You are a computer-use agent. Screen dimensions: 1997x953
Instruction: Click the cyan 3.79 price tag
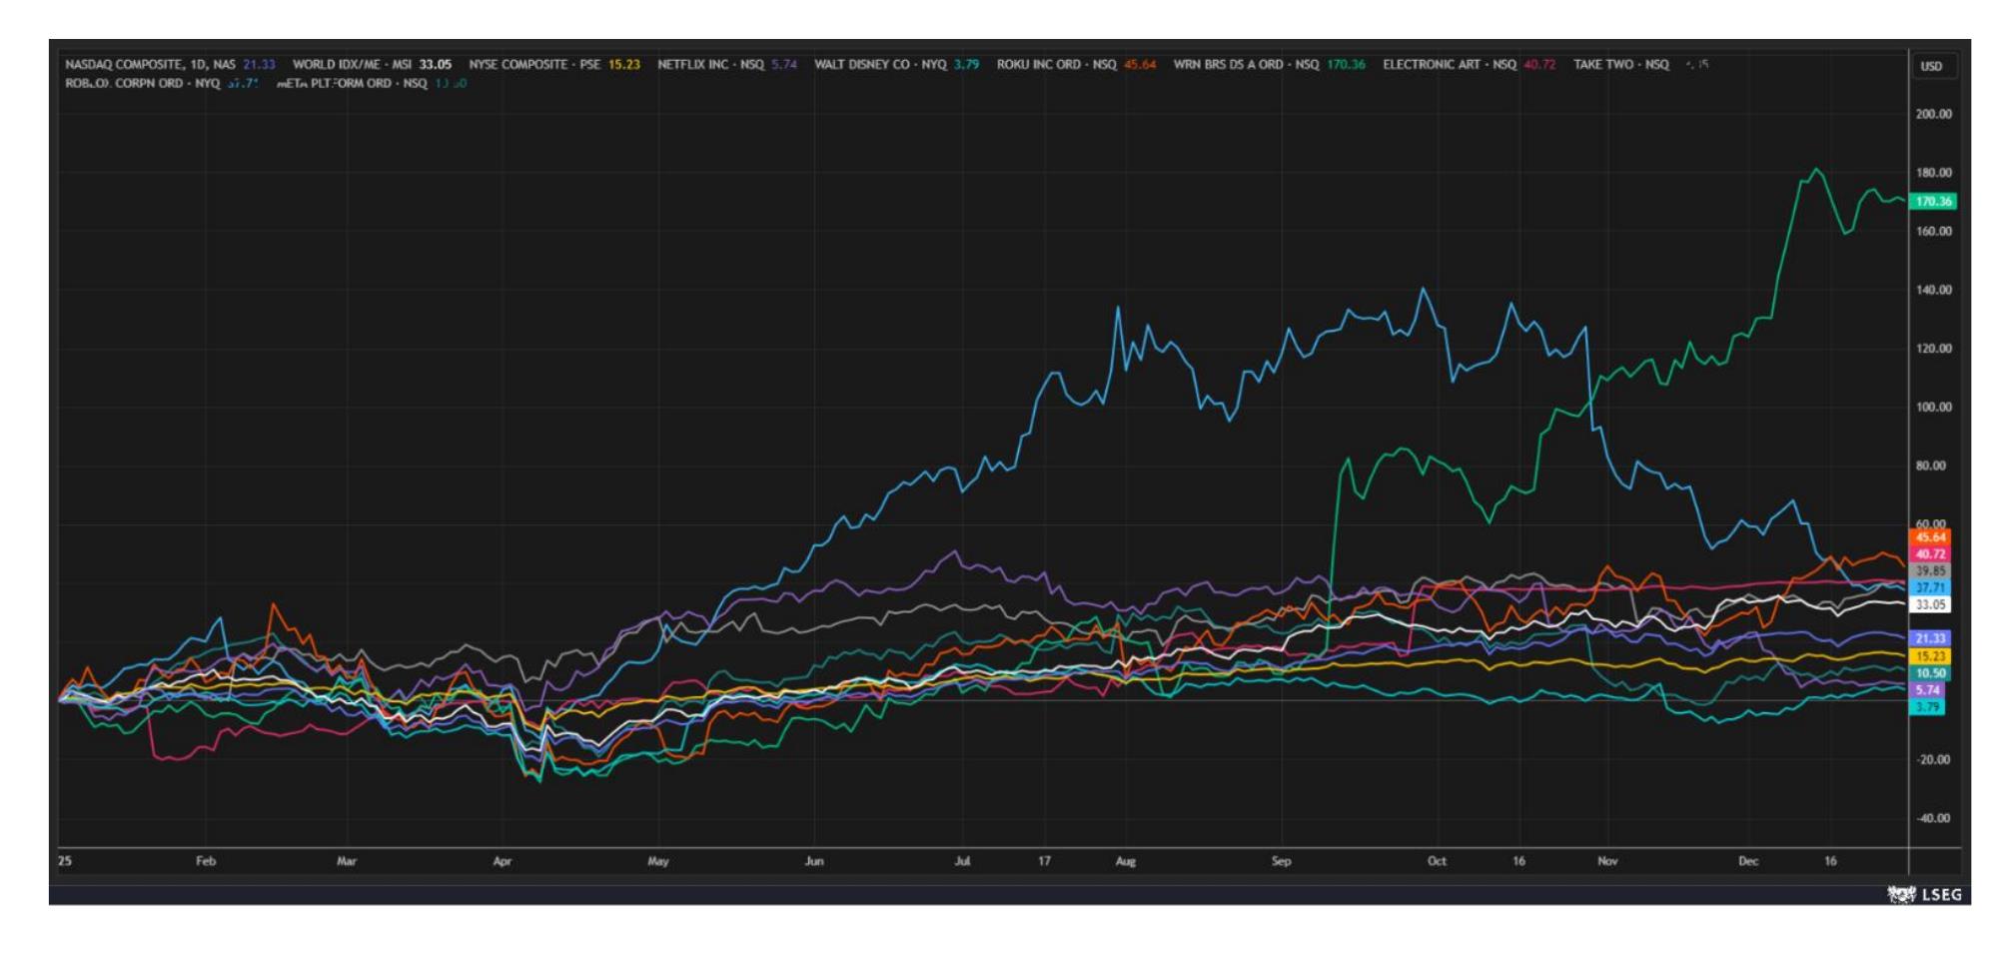tap(1927, 707)
